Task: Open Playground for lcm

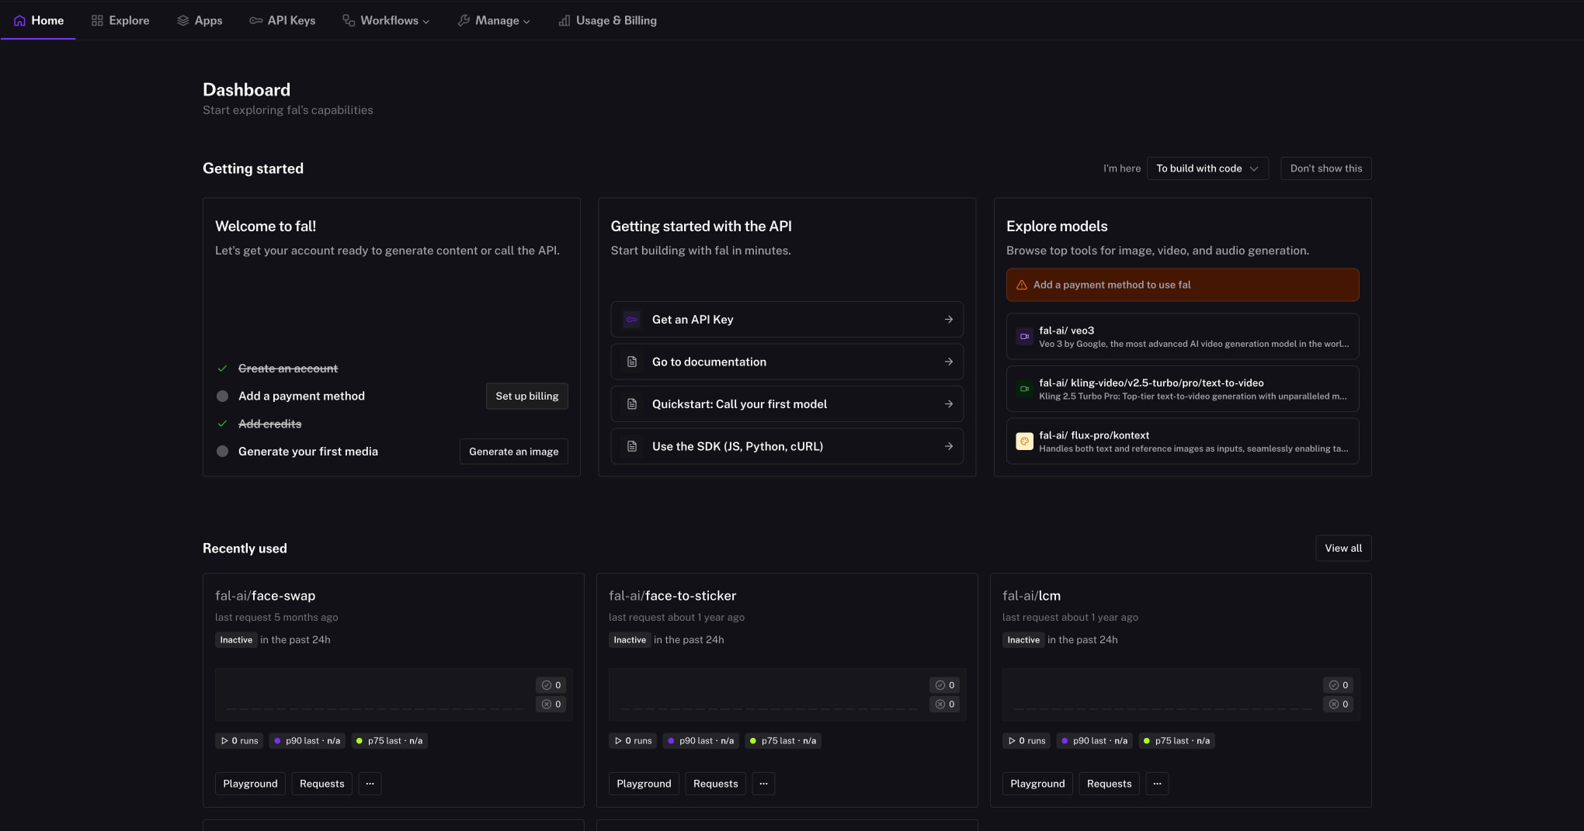Action: click(1037, 784)
